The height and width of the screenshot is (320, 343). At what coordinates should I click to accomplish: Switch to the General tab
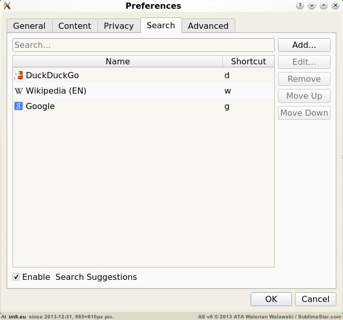coord(29,26)
